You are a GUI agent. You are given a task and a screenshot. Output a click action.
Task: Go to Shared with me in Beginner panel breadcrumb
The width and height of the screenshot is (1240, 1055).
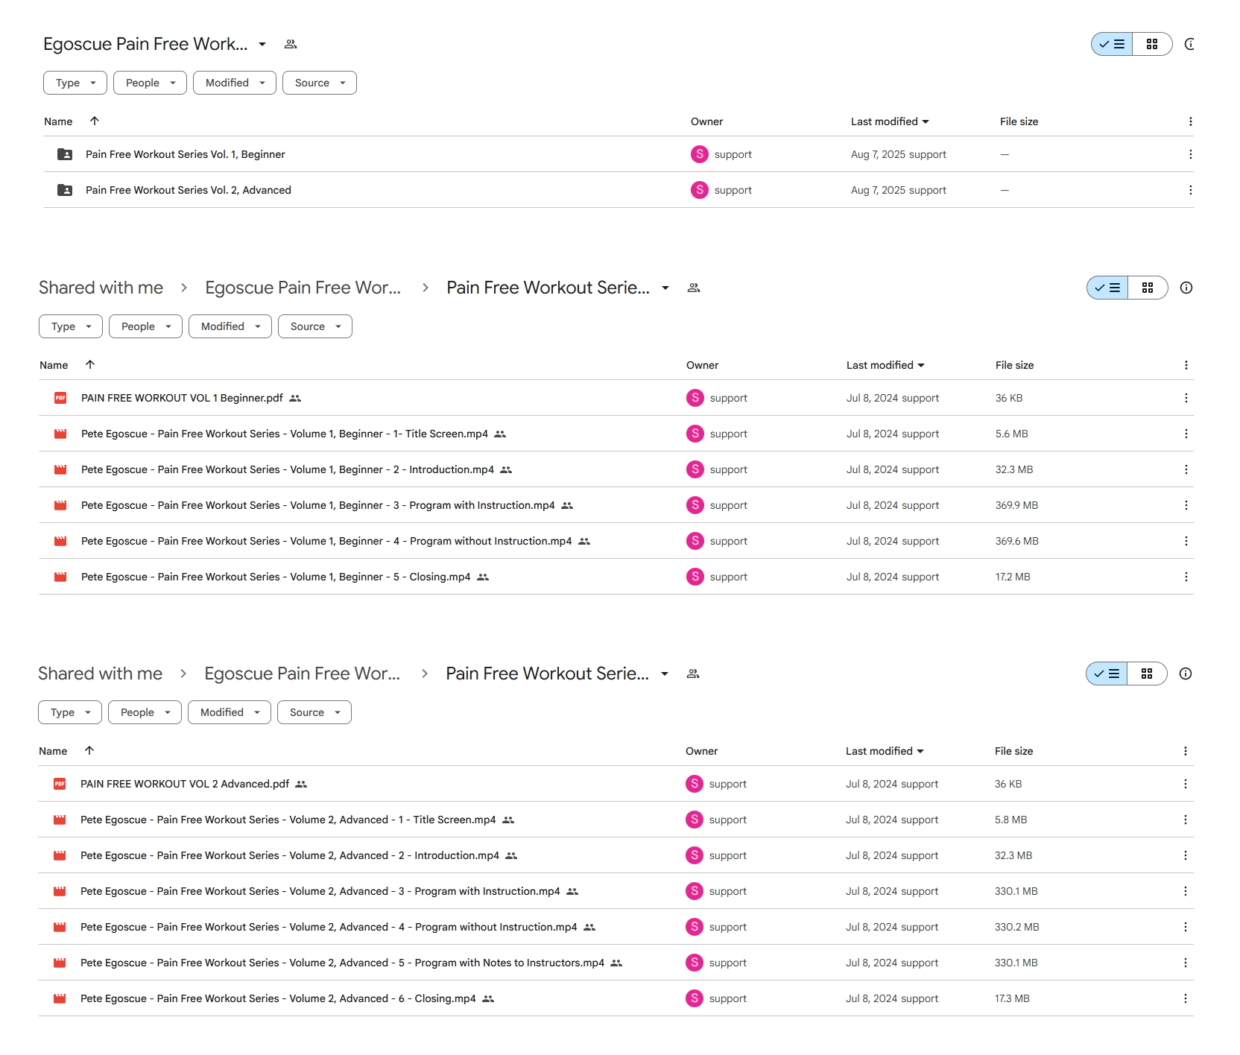(x=101, y=288)
